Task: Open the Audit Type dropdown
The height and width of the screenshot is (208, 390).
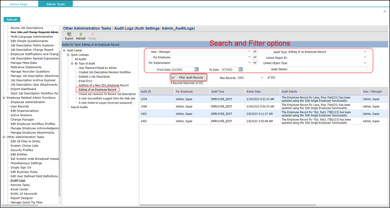Action: point(365,52)
